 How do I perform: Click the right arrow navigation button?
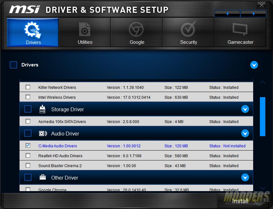[x=253, y=13]
